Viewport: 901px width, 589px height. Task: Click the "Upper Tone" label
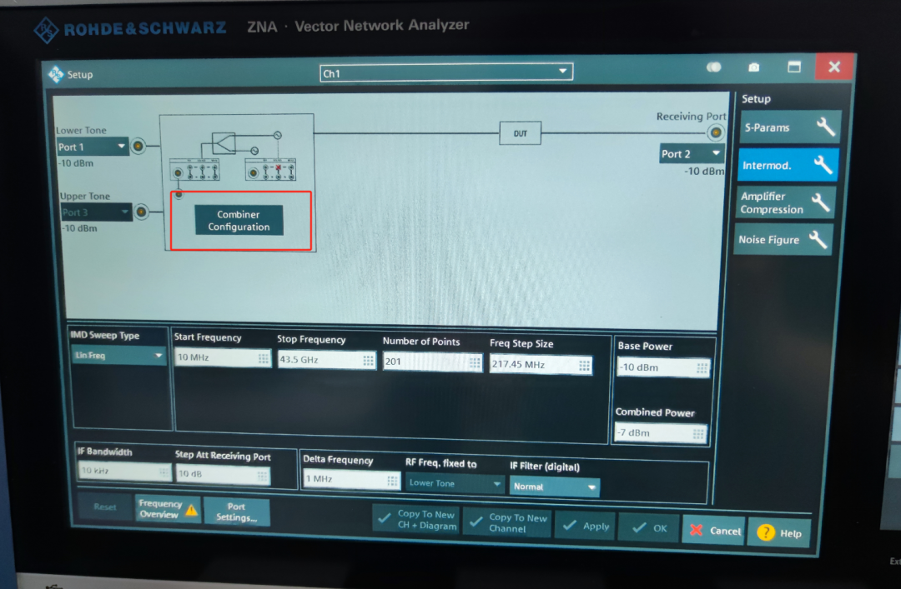(x=85, y=196)
